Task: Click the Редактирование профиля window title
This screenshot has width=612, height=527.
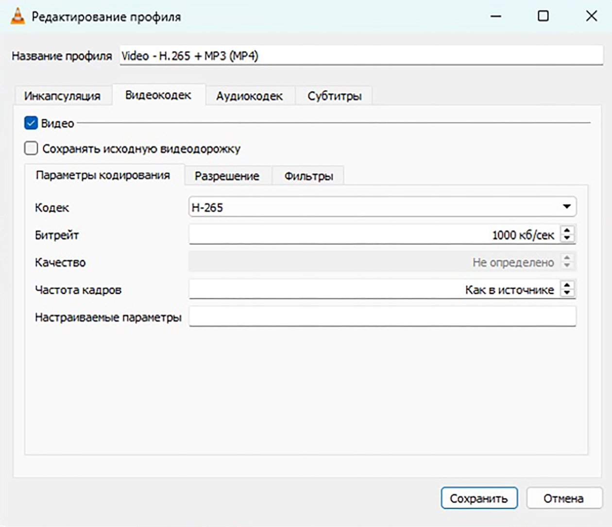Action: [106, 17]
